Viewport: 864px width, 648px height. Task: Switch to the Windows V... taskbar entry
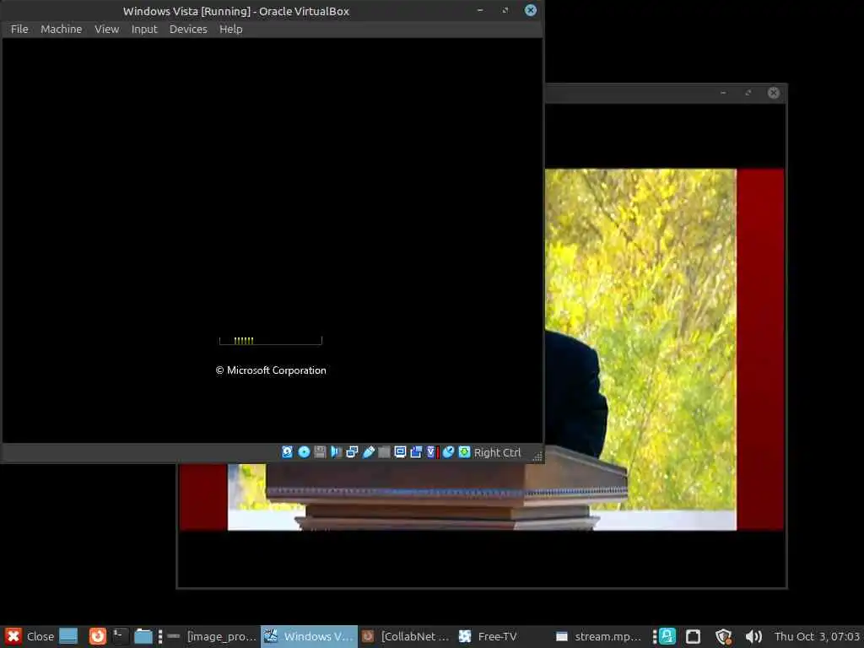pyautogui.click(x=309, y=636)
